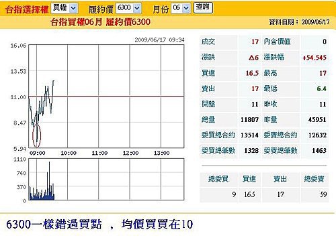
Task: Click the 13:00 time axis label
Action: 161,153
